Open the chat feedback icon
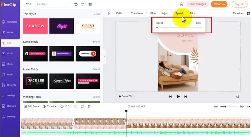Image resolution: width=251 pixels, height=137 pixels. click(181, 4)
